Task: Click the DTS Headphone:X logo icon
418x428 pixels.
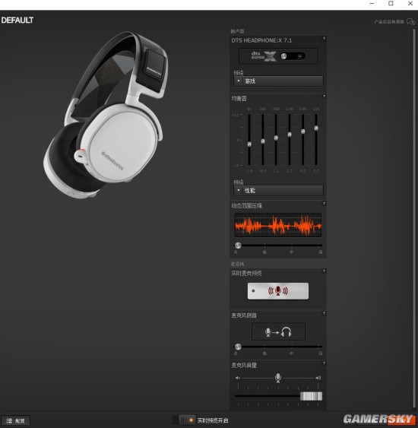Action: coord(264,56)
